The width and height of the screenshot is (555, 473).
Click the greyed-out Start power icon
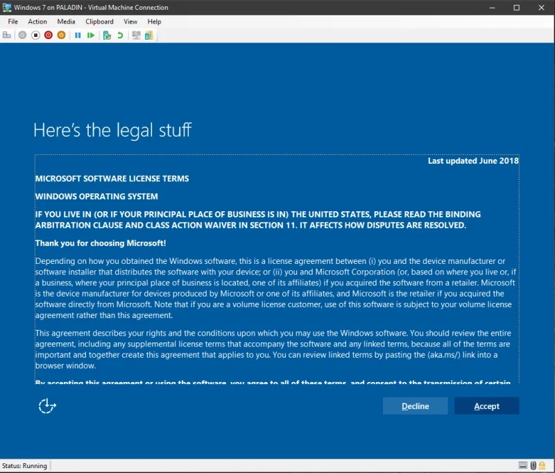click(22, 35)
